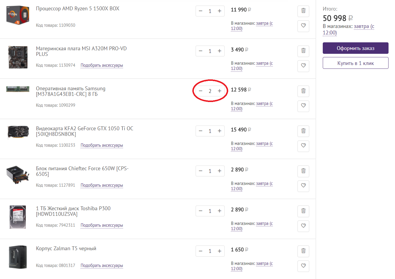This screenshot has width=395, height=279.
Task: Open the Ryzen 5 product thumbnail
Action: 18,15
